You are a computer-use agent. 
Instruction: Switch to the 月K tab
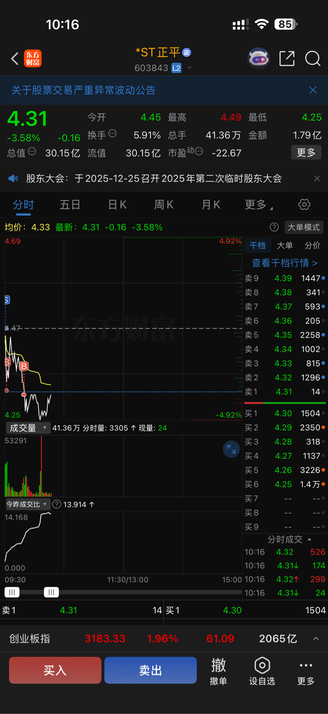pos(211,205)
